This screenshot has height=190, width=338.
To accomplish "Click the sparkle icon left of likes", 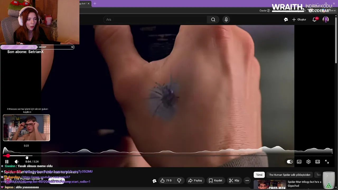I will pyautogui.click(x=154, y=181).
